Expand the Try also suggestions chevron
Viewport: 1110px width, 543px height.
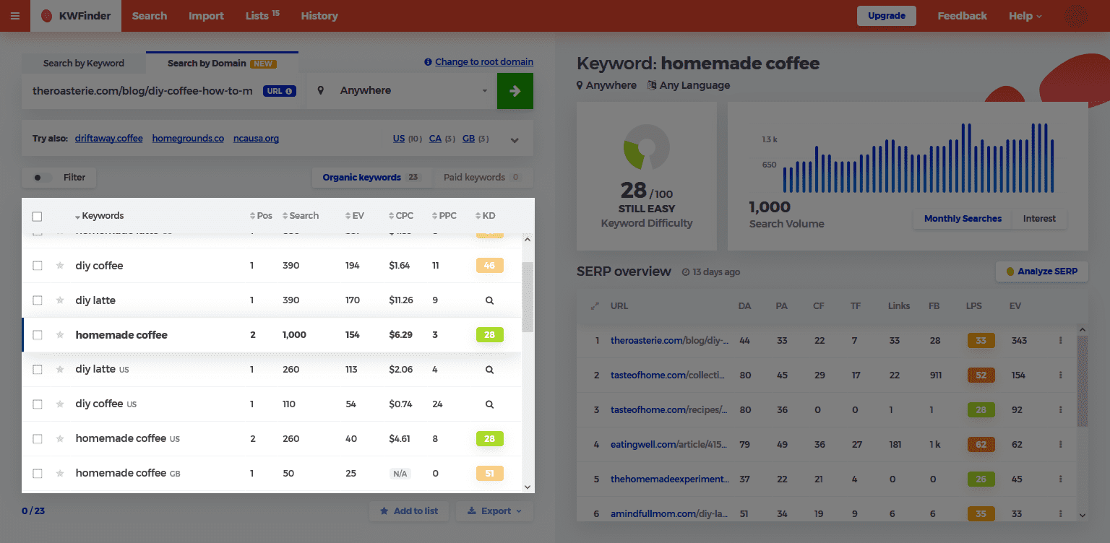coord(515,140)
